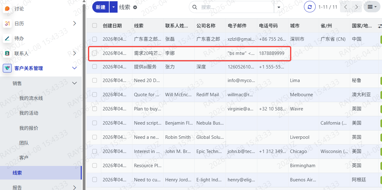Click the Melbourne city cell
The width and height of the screenshot is (382, 190).
(x=304, y=94)
